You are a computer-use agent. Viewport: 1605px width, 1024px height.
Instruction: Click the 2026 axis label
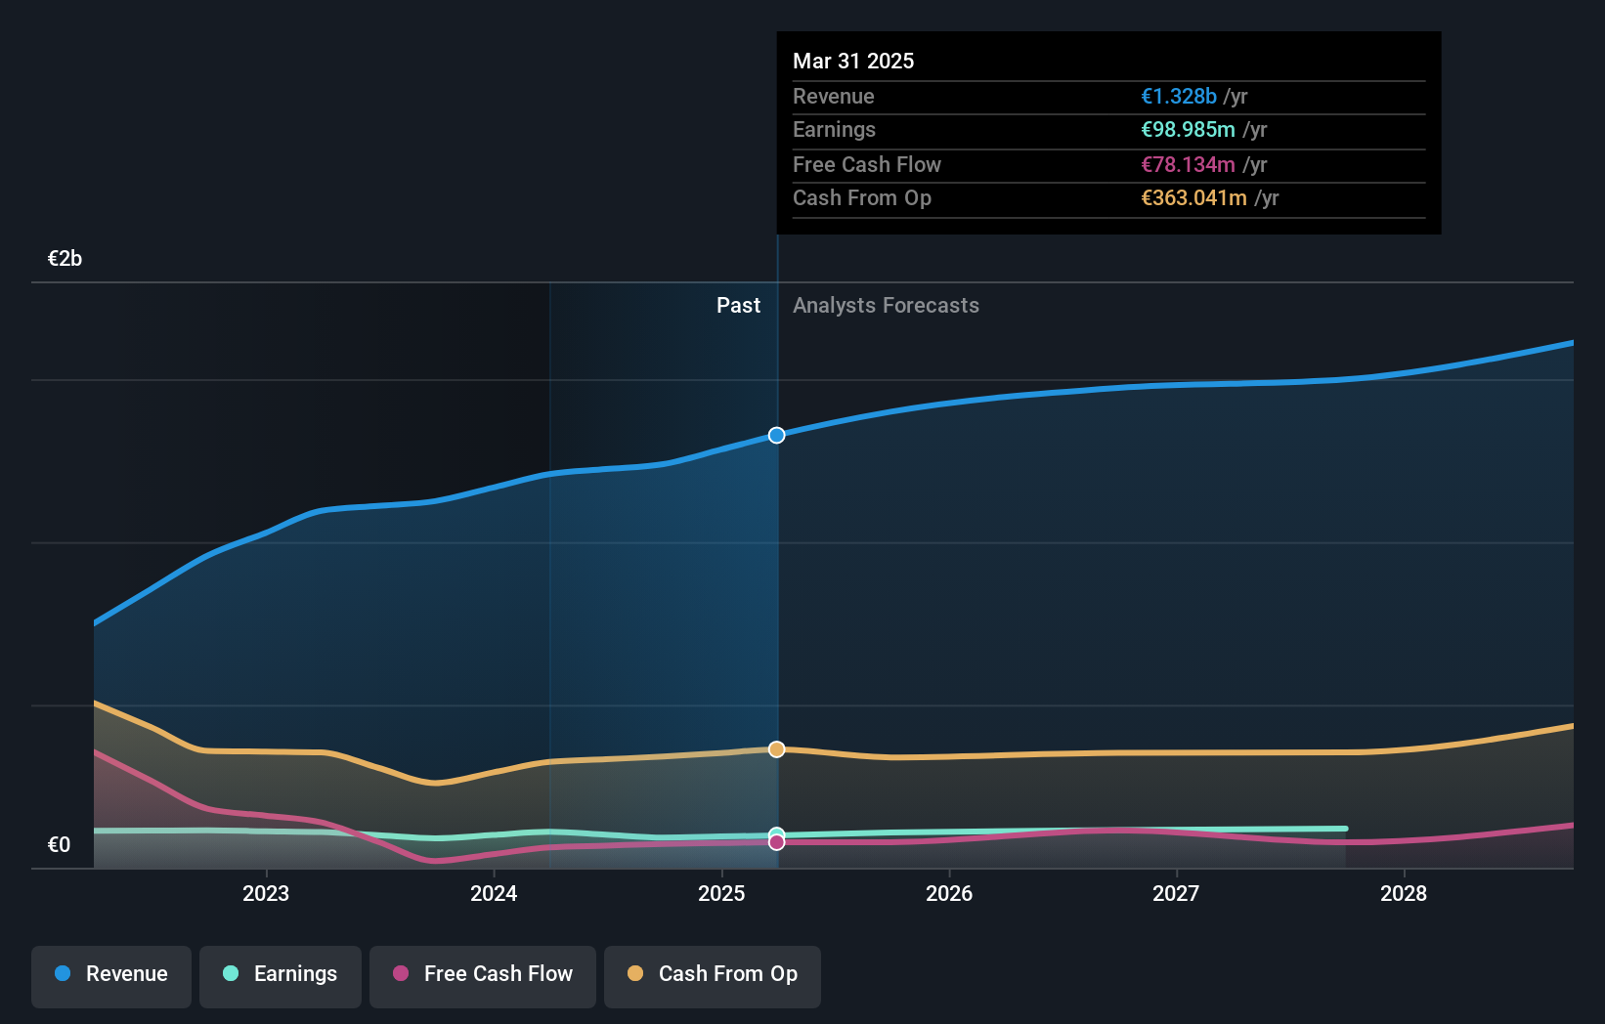[x=949, y=893]
